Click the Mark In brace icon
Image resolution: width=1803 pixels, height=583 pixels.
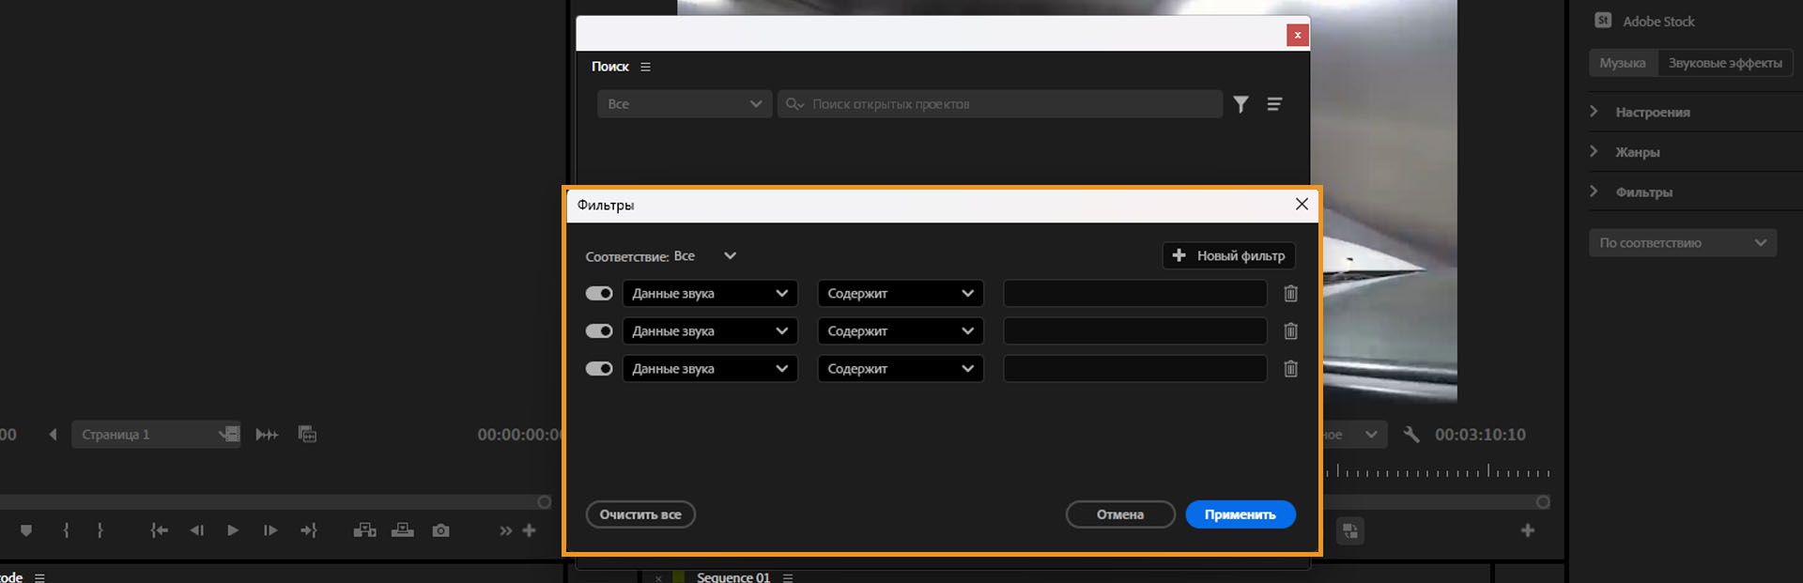tap(66, 530)
